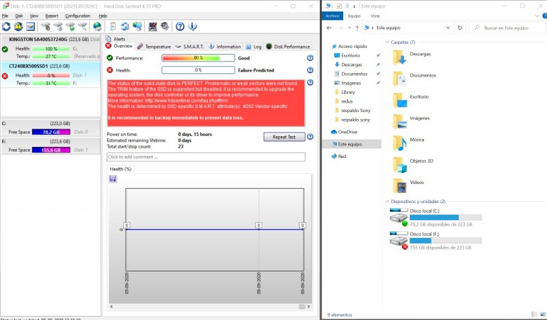Open the File menu in Hard Disk Sentinel

coord(5,16)
